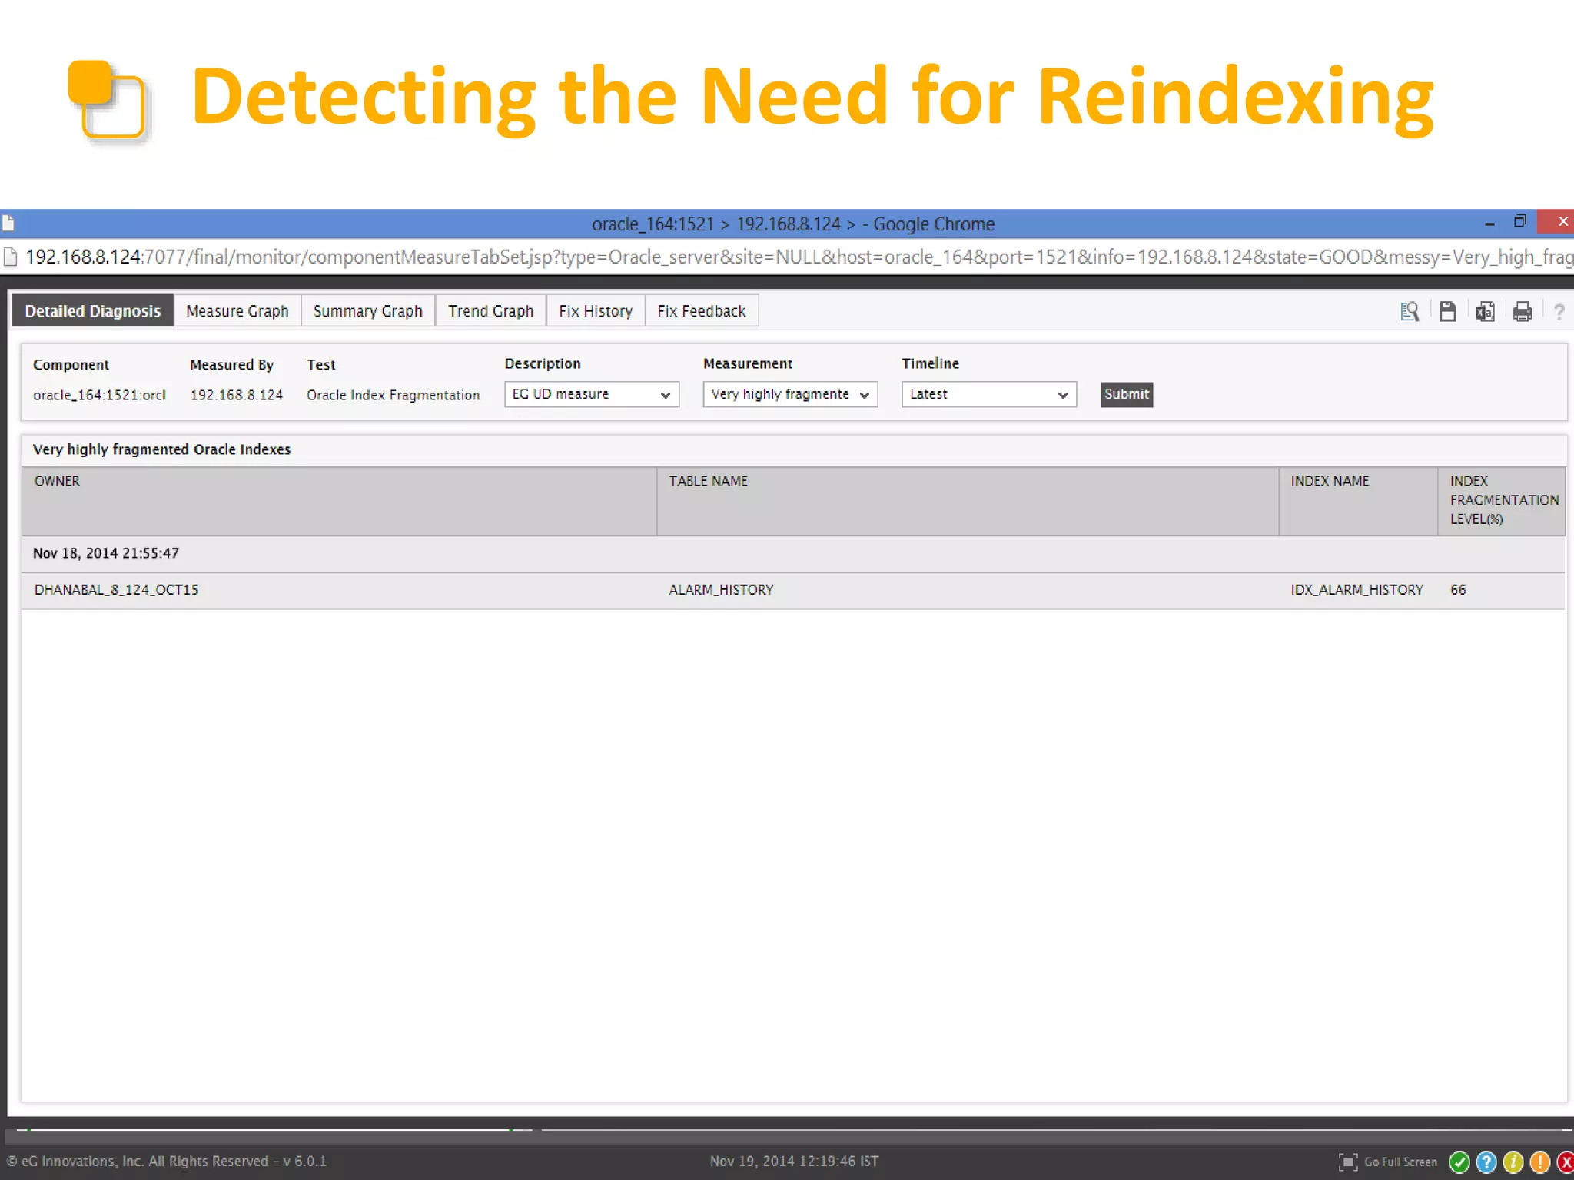Click the floppy disk save icon

[x=1447, y=311]
